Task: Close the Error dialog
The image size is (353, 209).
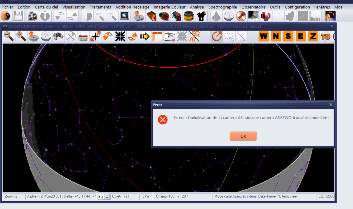Action: 331,105
